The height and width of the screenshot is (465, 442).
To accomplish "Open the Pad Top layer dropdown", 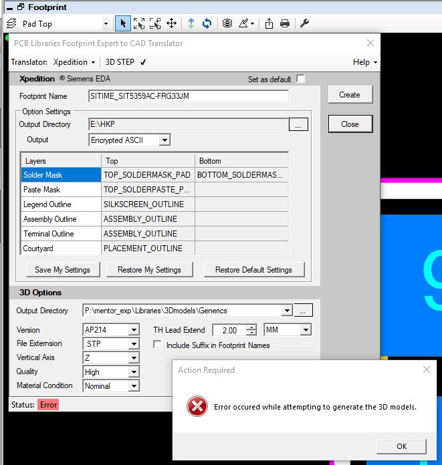I will click(x=106, y=24).
